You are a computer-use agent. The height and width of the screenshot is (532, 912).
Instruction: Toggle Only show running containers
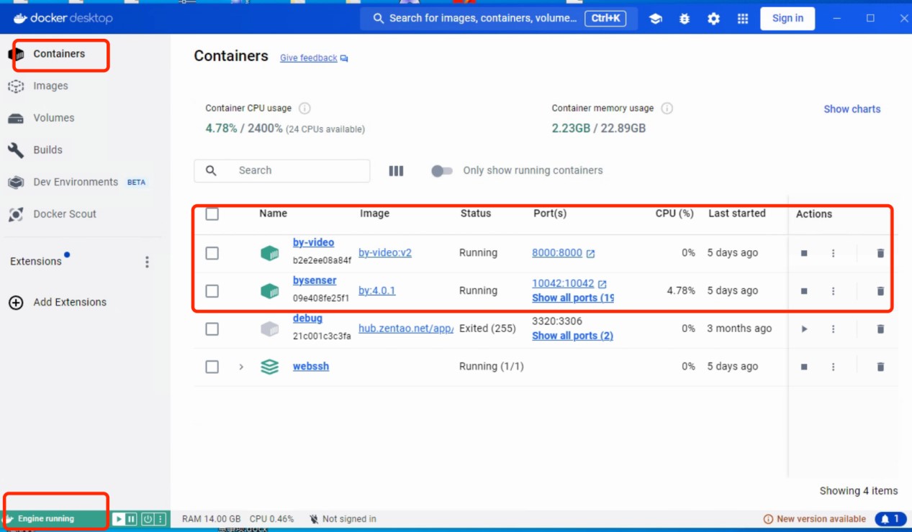442,171
